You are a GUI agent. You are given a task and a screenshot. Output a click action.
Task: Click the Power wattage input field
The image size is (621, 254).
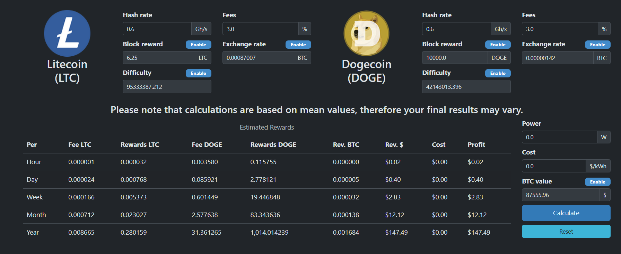tap(559, 137)
